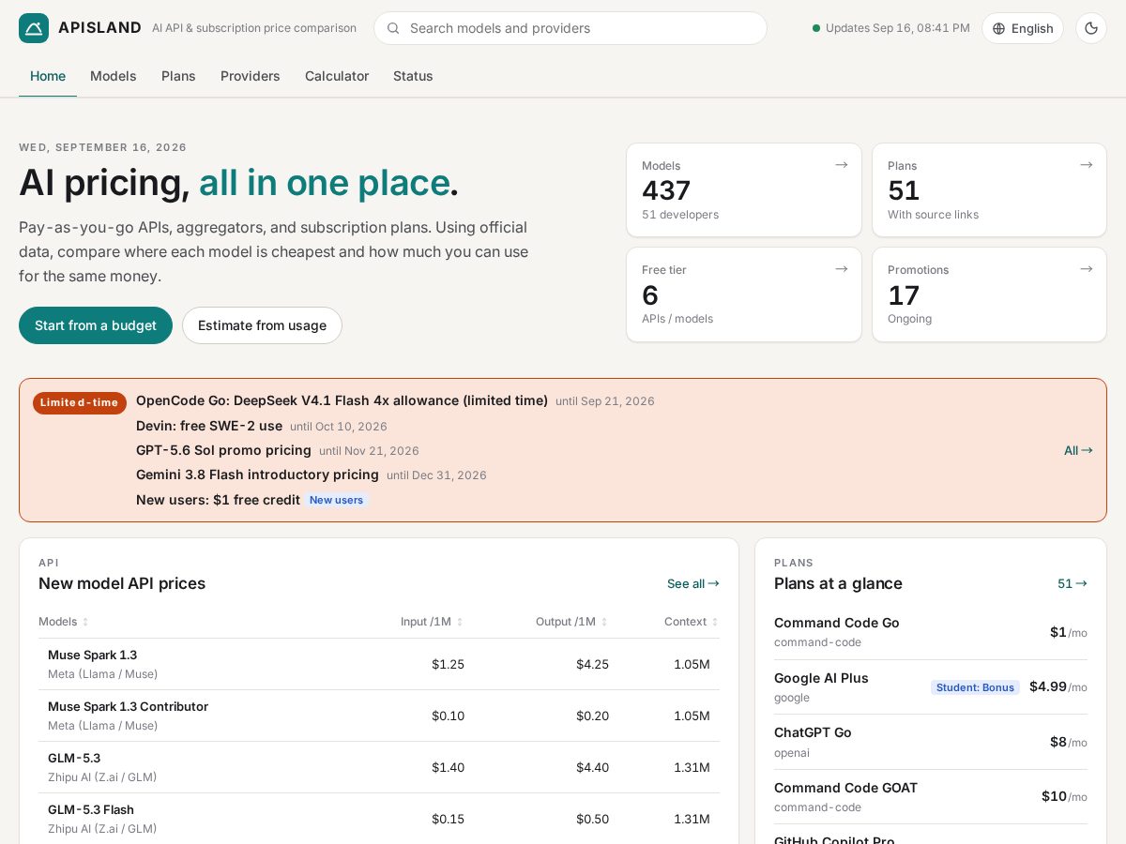Open the Command Code Go plan

point(931,632)
